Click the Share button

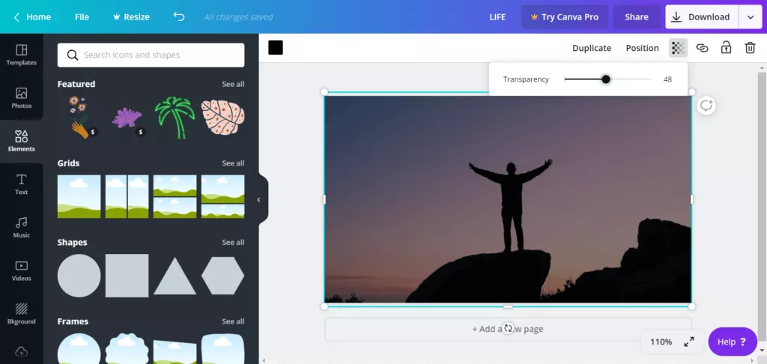coord(637,16)
